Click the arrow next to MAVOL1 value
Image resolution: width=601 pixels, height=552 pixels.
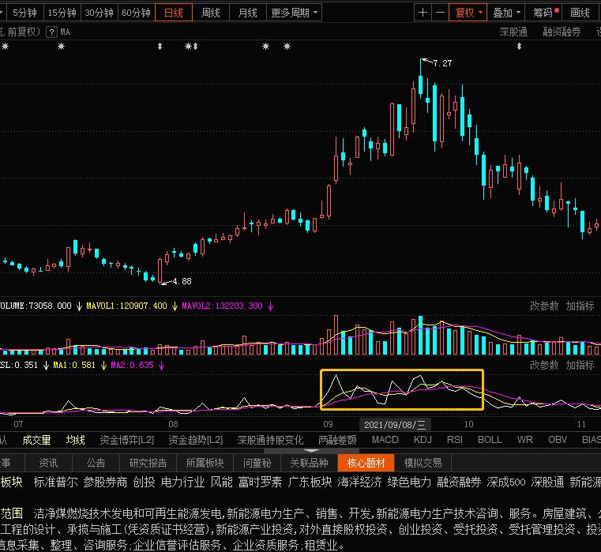coord(175,306)
